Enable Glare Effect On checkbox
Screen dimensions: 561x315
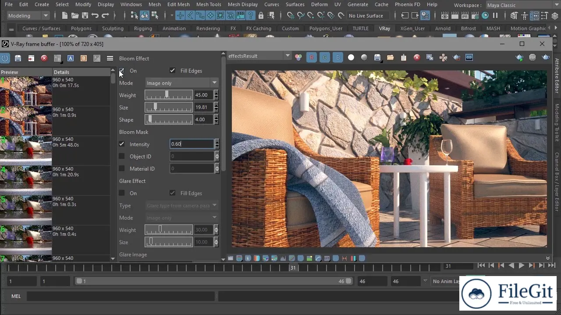122,193
